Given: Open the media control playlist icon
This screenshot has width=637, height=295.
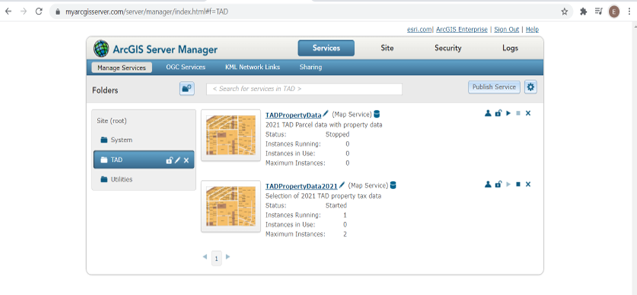Looking at the screenshot, I should (x=599, y=12).
